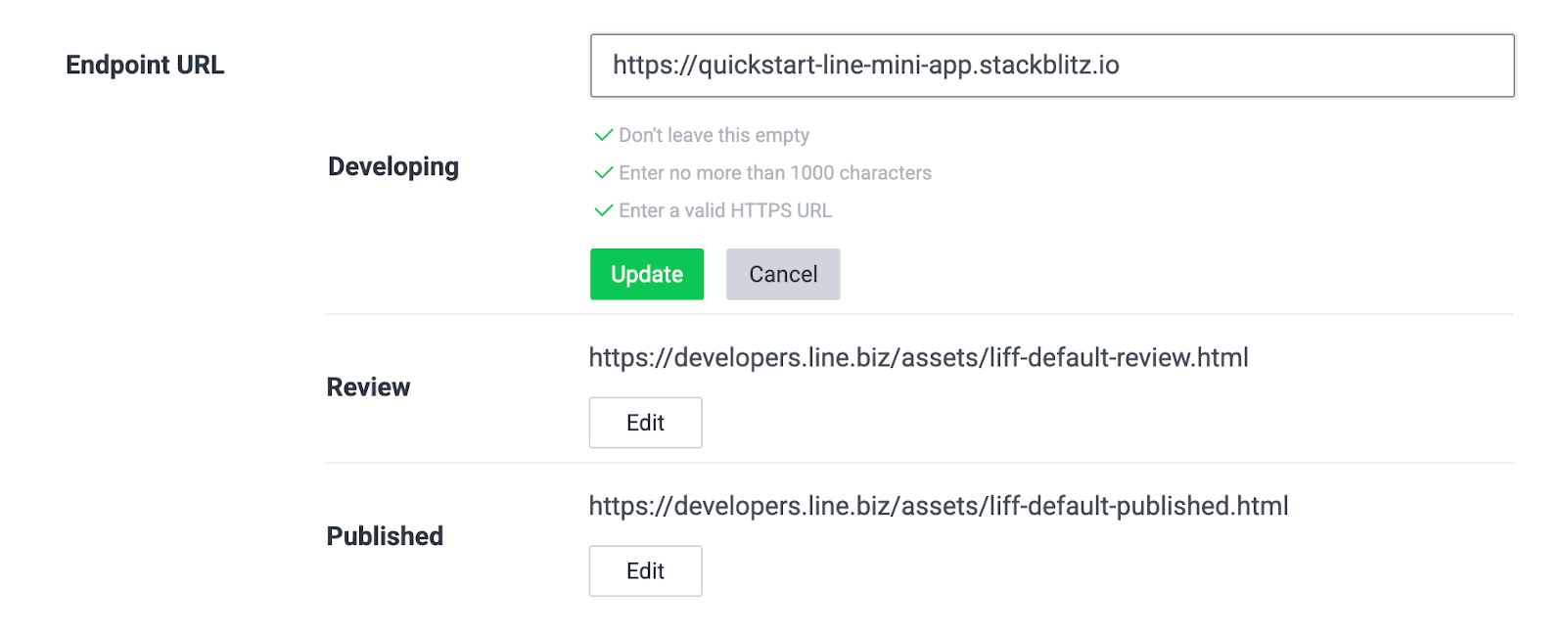Click the liff-default-review.html URL text
1566x633 pixels.
tap(918, 358)
